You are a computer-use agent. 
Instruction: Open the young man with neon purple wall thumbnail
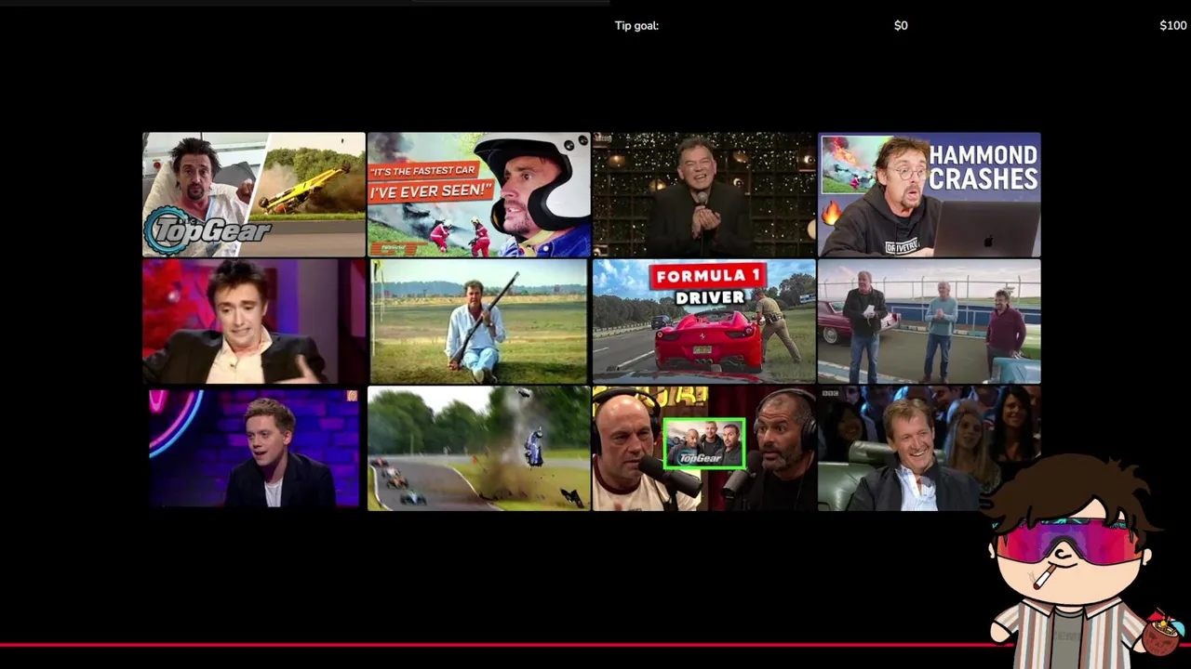(254, 449)
